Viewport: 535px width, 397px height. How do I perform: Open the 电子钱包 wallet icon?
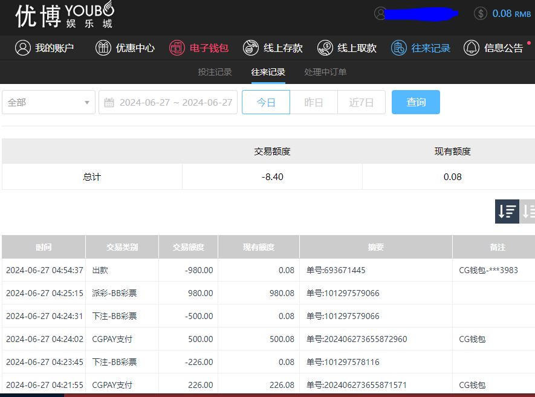[177, 48]
